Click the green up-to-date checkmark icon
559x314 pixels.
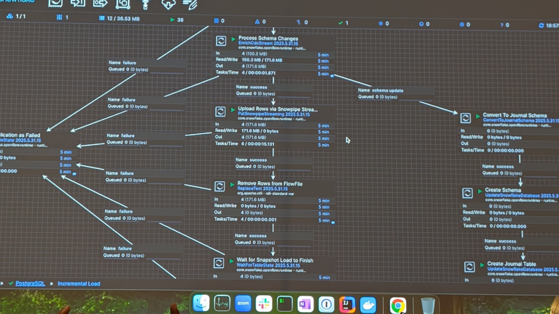[341, 23]
